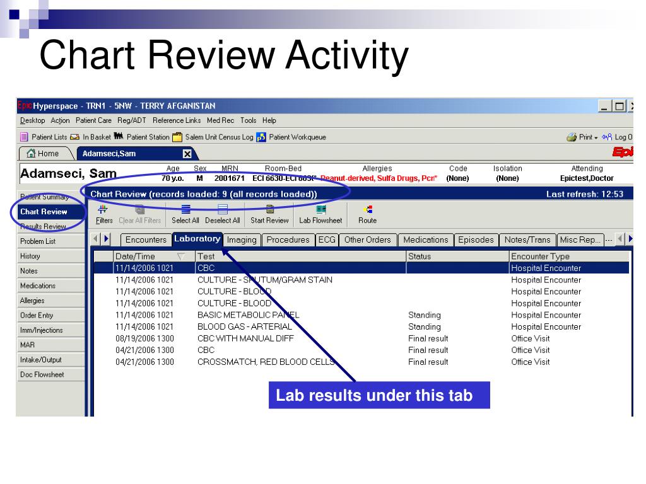Open the Notes activity
646x484 pixels.
point(50,271)
